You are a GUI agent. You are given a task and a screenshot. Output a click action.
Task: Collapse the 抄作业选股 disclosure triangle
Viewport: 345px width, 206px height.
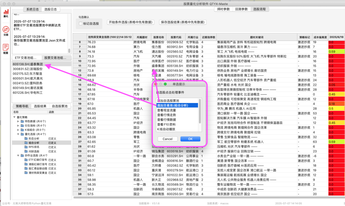tap(18, 155)
